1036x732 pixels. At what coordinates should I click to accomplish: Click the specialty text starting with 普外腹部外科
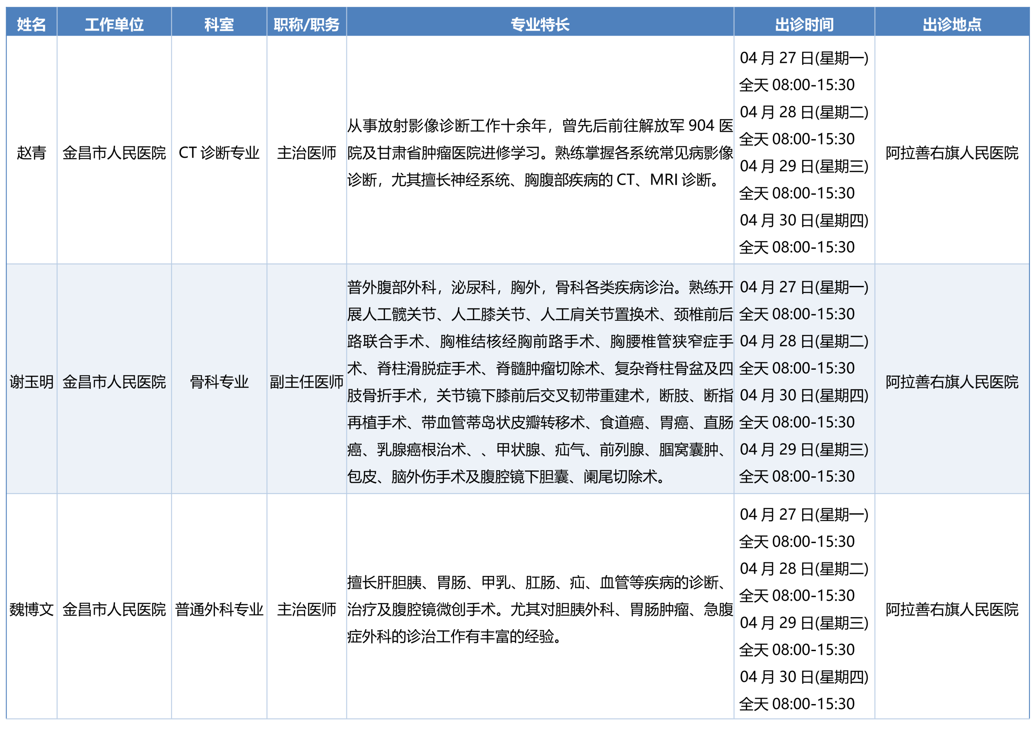540,382
